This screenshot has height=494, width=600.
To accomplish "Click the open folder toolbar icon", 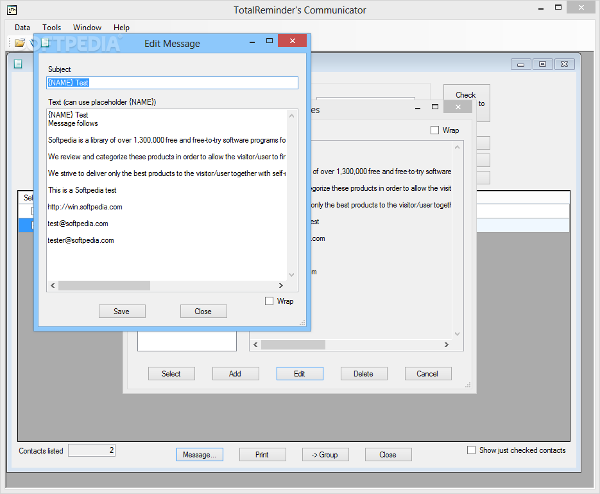I will click(19, 42).
